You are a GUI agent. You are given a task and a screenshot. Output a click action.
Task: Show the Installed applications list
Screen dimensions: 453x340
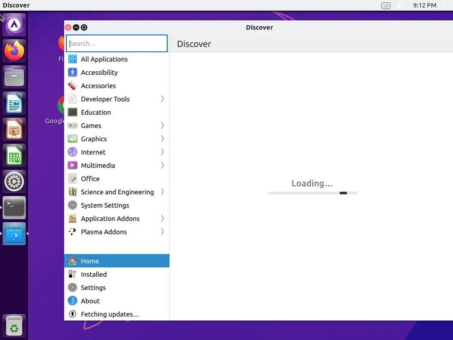117,274
